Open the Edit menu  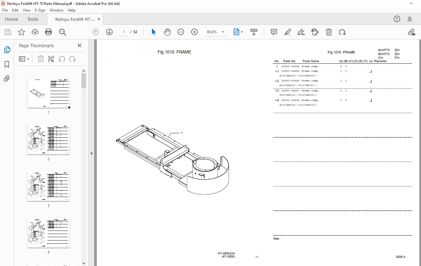(x=15, y=10)
